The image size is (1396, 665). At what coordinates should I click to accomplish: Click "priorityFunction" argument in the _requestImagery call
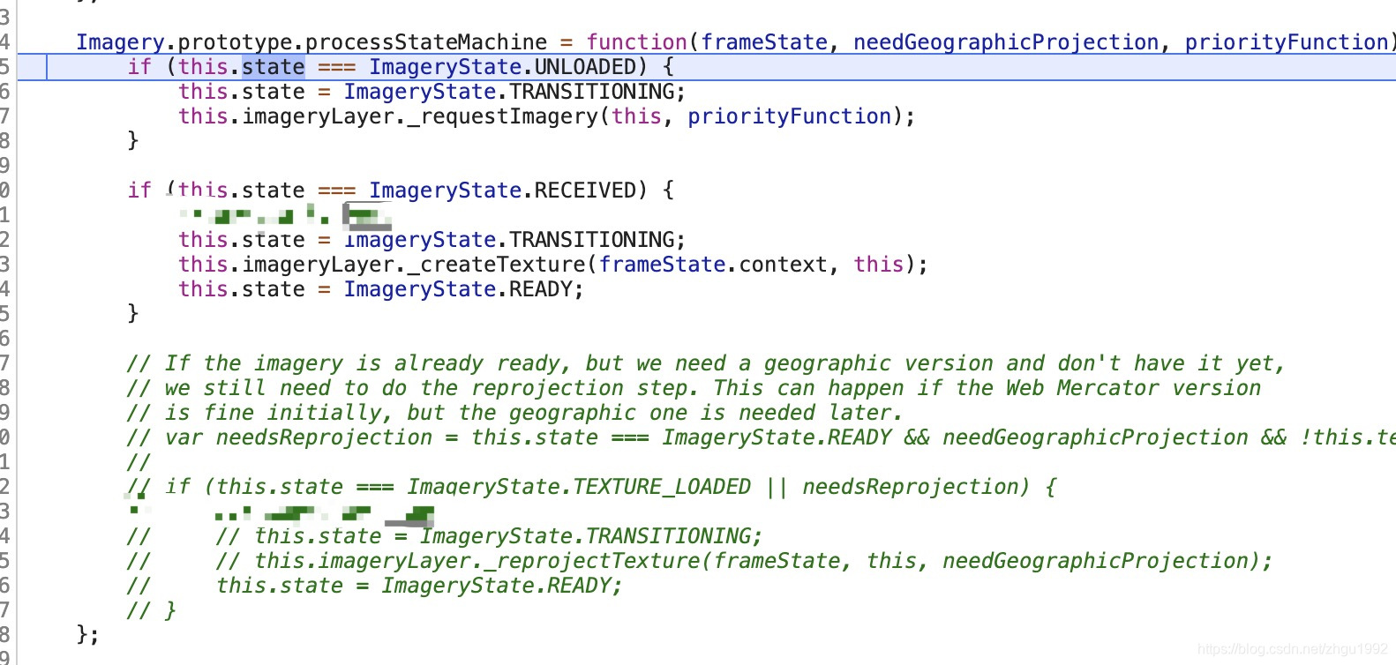point(790,116)
